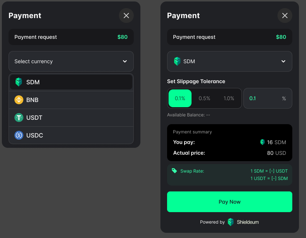306x238 pixels.
Task: Enable the 0.5% slippage tolerance
Action: pos(204,98)
